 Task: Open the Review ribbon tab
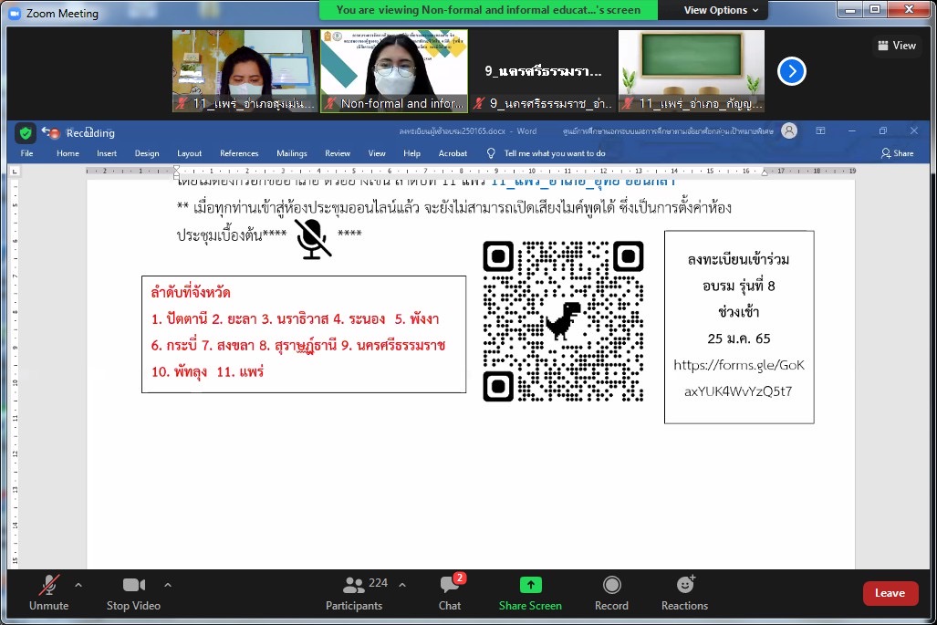pos(338,153)
